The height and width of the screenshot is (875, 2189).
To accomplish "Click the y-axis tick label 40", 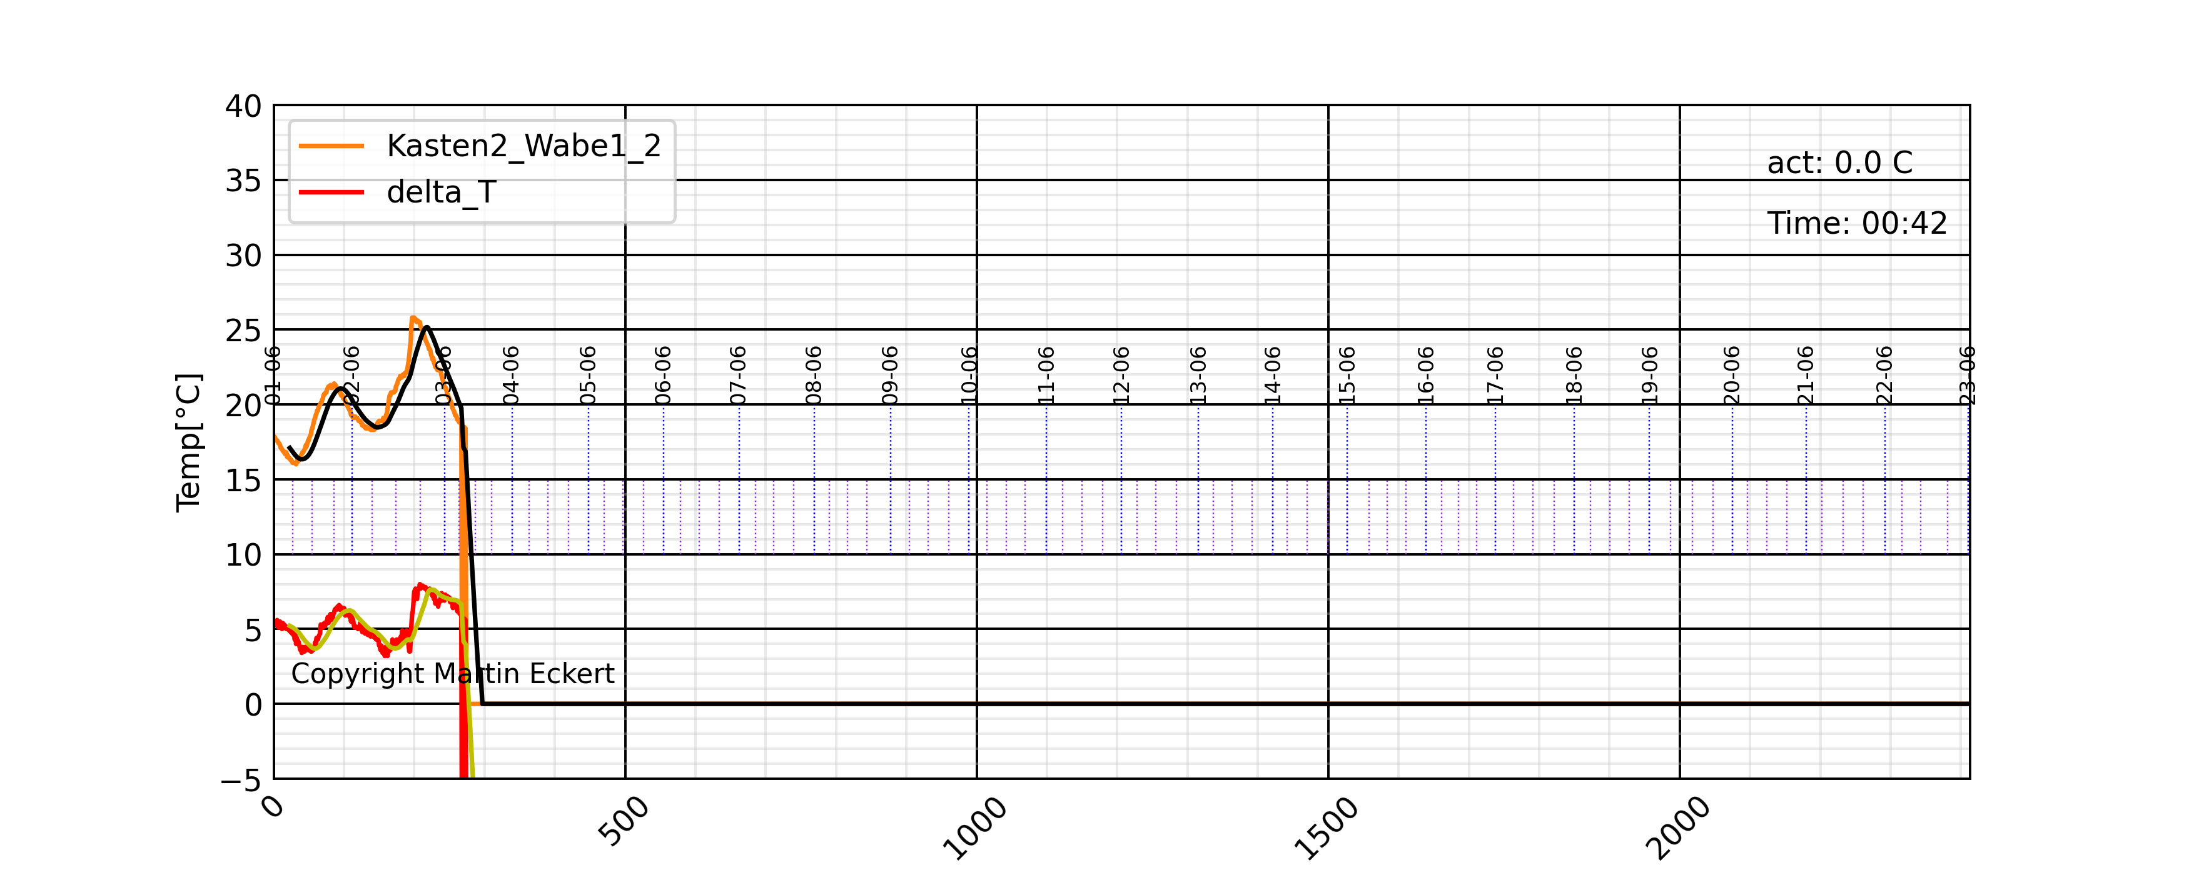I will [x=243, y=107].
